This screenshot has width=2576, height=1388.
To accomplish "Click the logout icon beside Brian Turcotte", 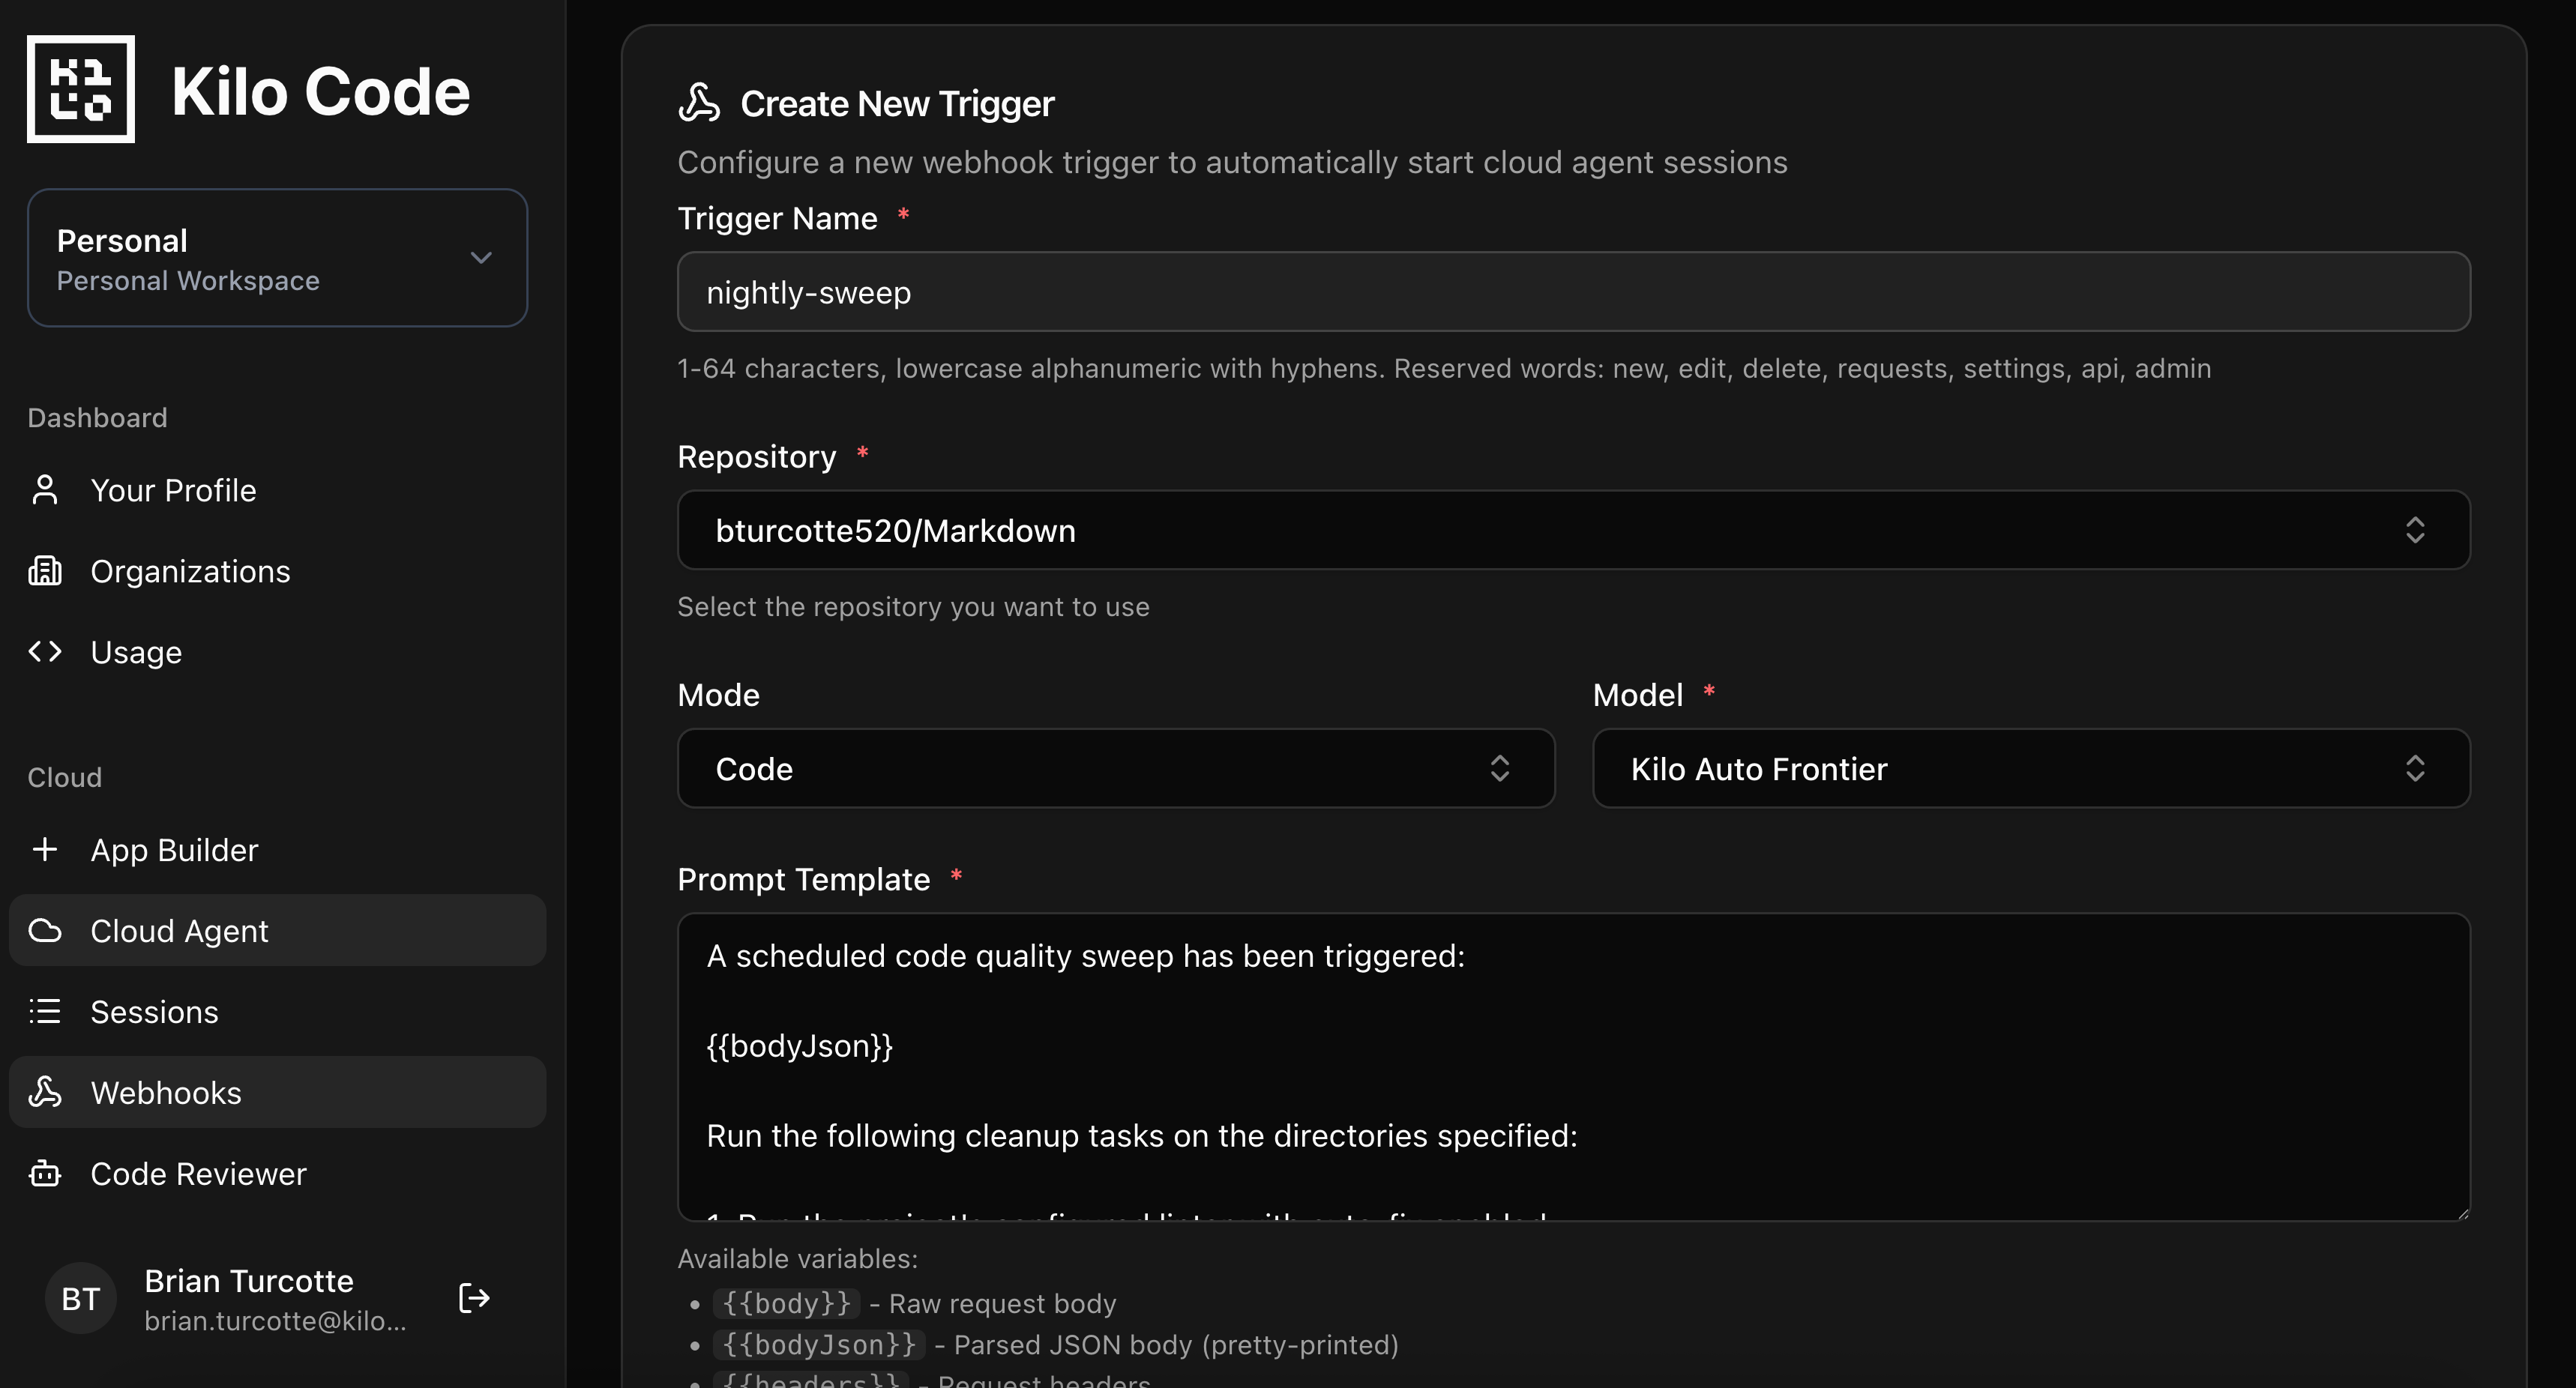I will tap(473, 1298).
